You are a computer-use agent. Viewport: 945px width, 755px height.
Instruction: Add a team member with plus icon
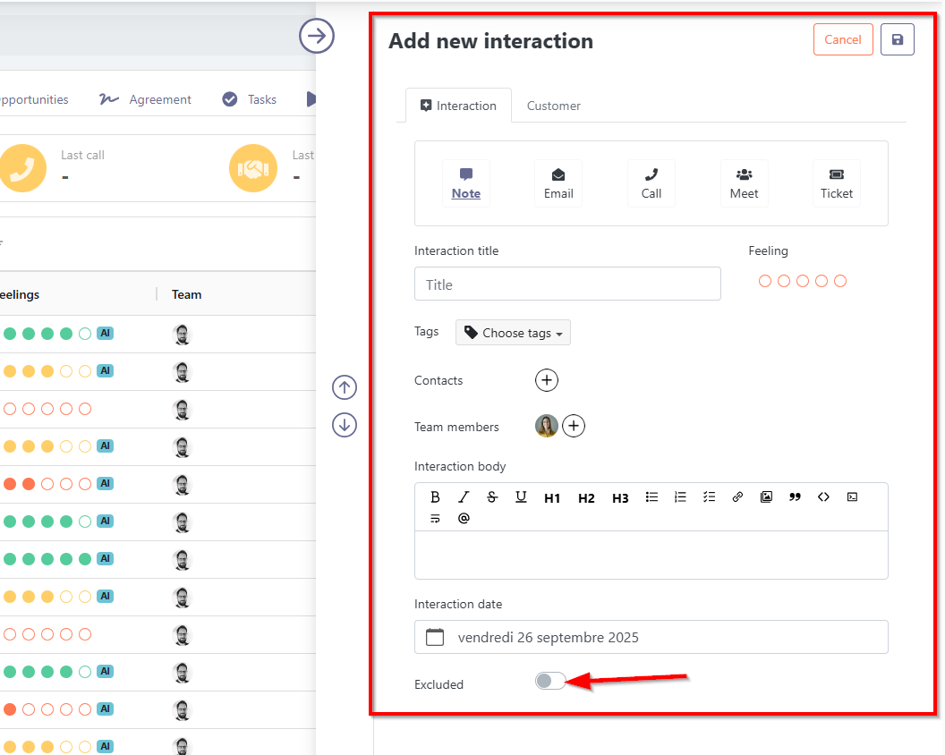pyautogui.click(x=574, y=427)
